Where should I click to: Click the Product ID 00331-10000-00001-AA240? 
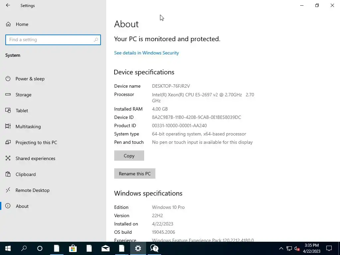[179, 126]
